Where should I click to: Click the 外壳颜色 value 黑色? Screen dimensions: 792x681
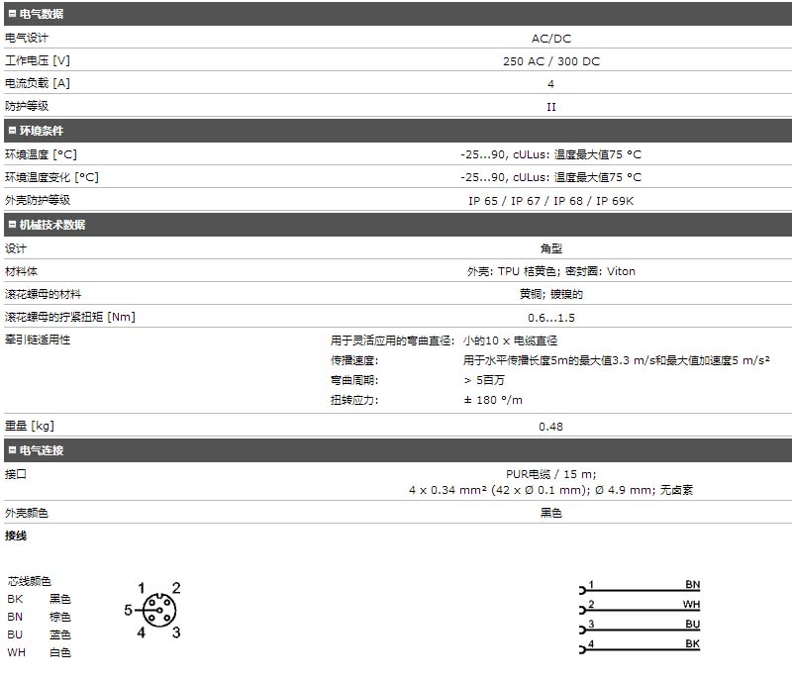tap(550, 513)
